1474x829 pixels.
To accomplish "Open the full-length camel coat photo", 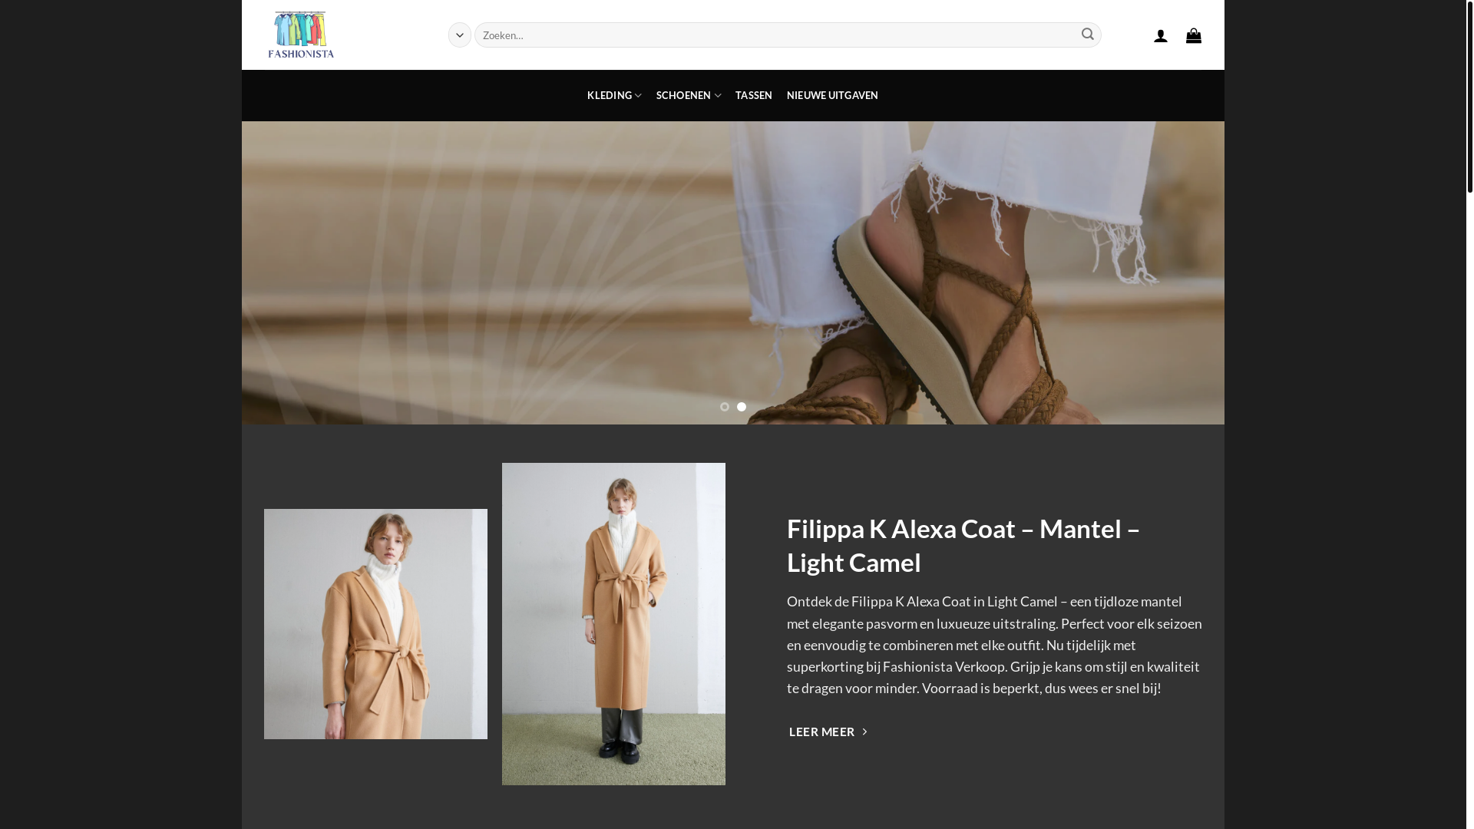I will point(613,624).
